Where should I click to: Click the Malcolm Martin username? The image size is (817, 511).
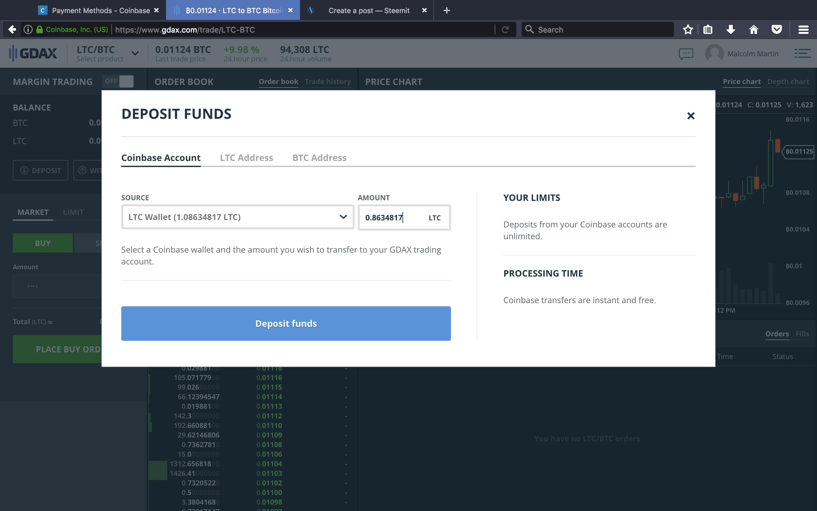[x=753, y=54]
